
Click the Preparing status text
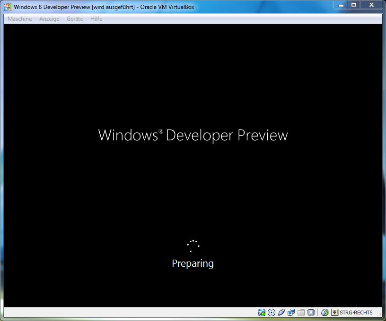coord(193,263)
